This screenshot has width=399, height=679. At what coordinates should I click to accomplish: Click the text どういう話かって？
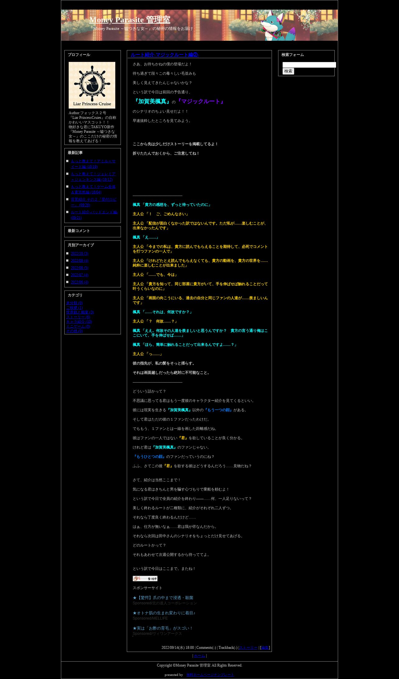(149, 391)
